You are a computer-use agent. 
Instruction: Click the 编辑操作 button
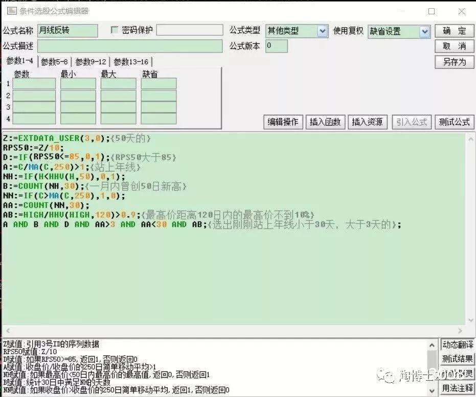click(283, 122)
